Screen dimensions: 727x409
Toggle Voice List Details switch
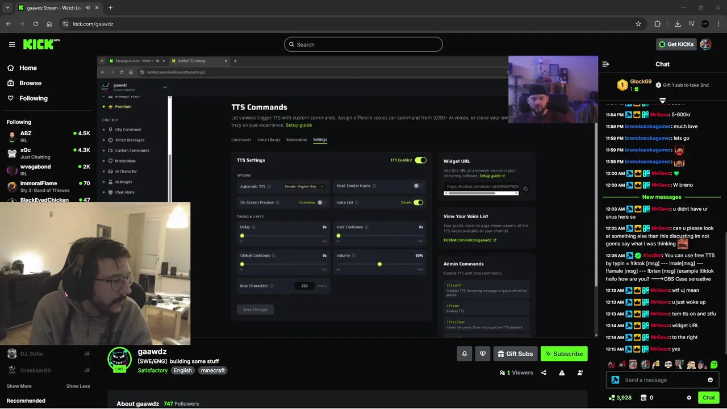pos(419,202)
